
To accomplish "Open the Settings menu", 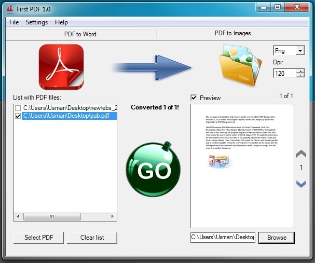I will (37, 22).
